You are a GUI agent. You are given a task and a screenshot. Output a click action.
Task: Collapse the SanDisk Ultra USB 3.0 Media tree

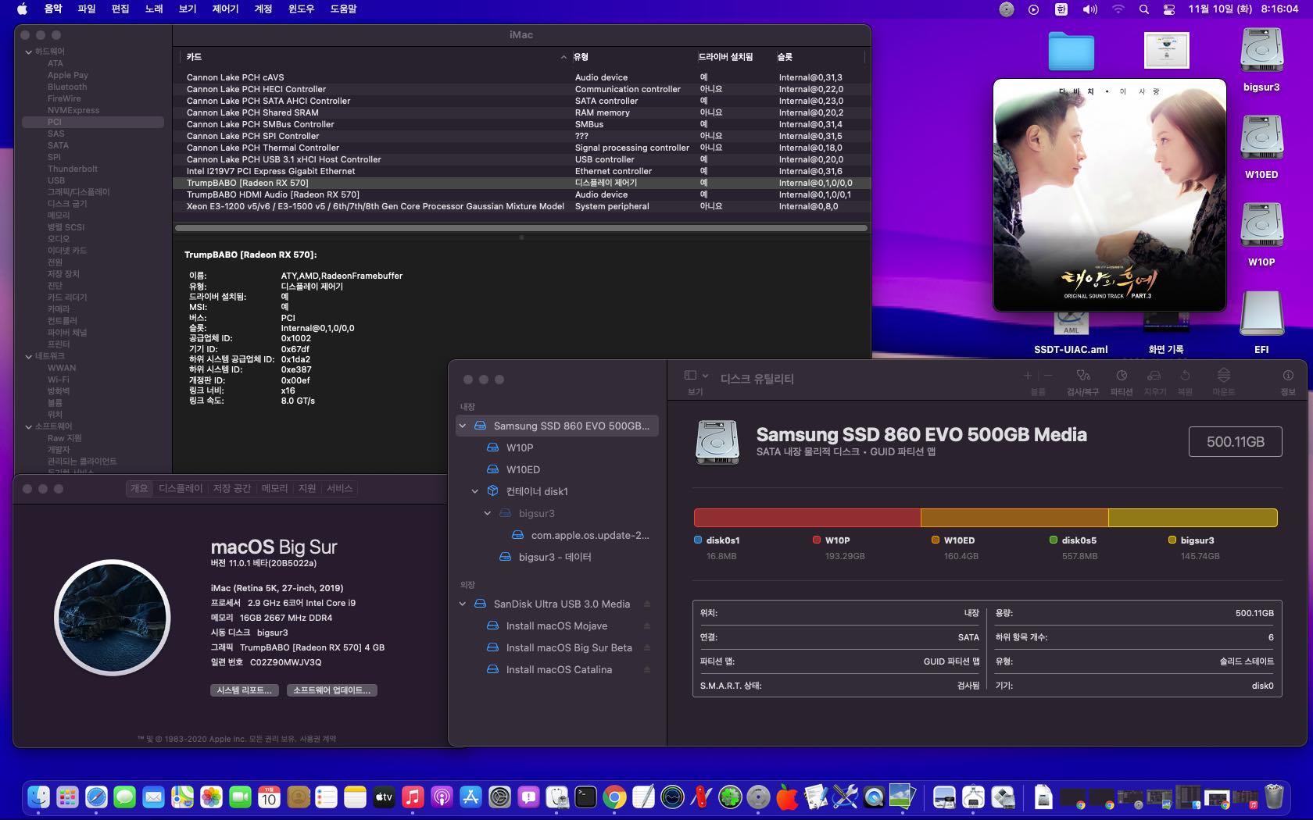point(463,604)
